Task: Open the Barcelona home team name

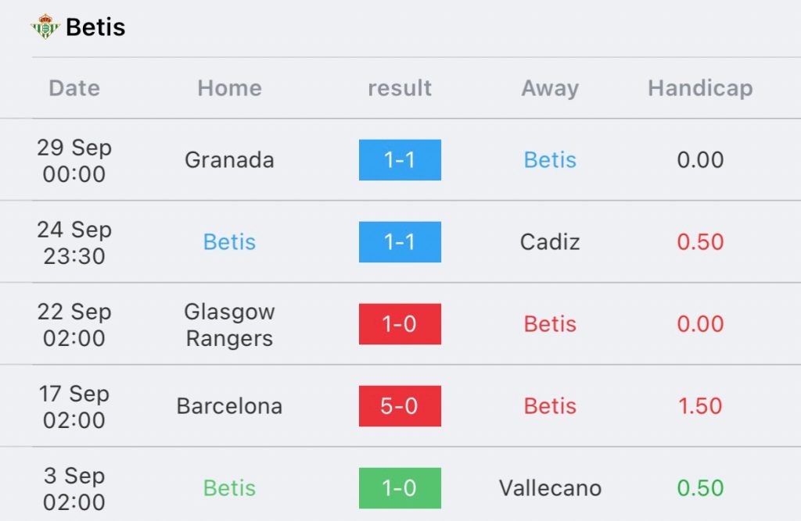Action: coord(229,406)
